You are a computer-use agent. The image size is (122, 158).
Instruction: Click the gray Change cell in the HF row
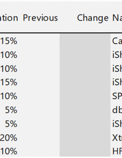click(x=85, y=151)
